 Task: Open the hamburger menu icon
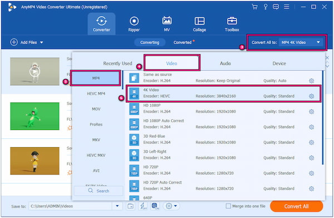(287, 7)
